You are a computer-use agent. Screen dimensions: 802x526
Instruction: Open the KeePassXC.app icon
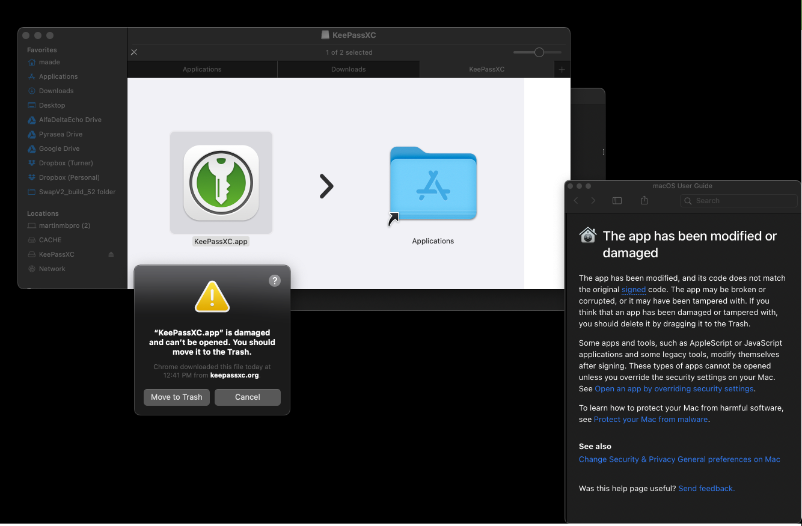click(221, 182)
